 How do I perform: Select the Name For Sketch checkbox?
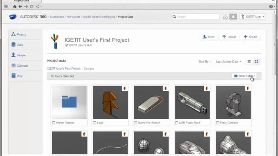pos(136,123)
